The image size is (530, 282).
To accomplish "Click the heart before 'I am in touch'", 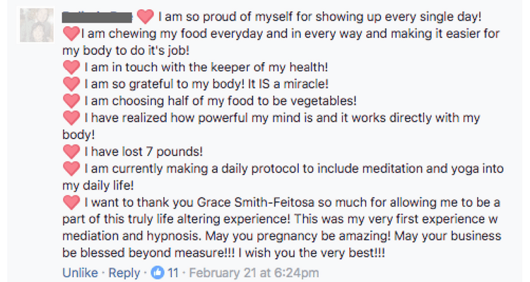I will click(x=71, y=67).
